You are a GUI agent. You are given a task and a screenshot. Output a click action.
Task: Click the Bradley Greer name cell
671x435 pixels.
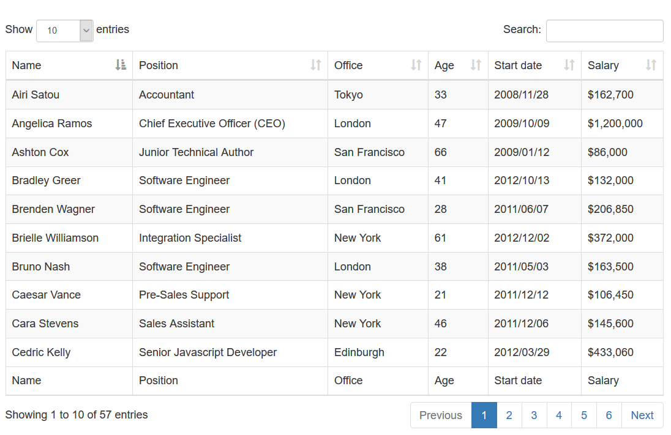click(x=69, y=180)
